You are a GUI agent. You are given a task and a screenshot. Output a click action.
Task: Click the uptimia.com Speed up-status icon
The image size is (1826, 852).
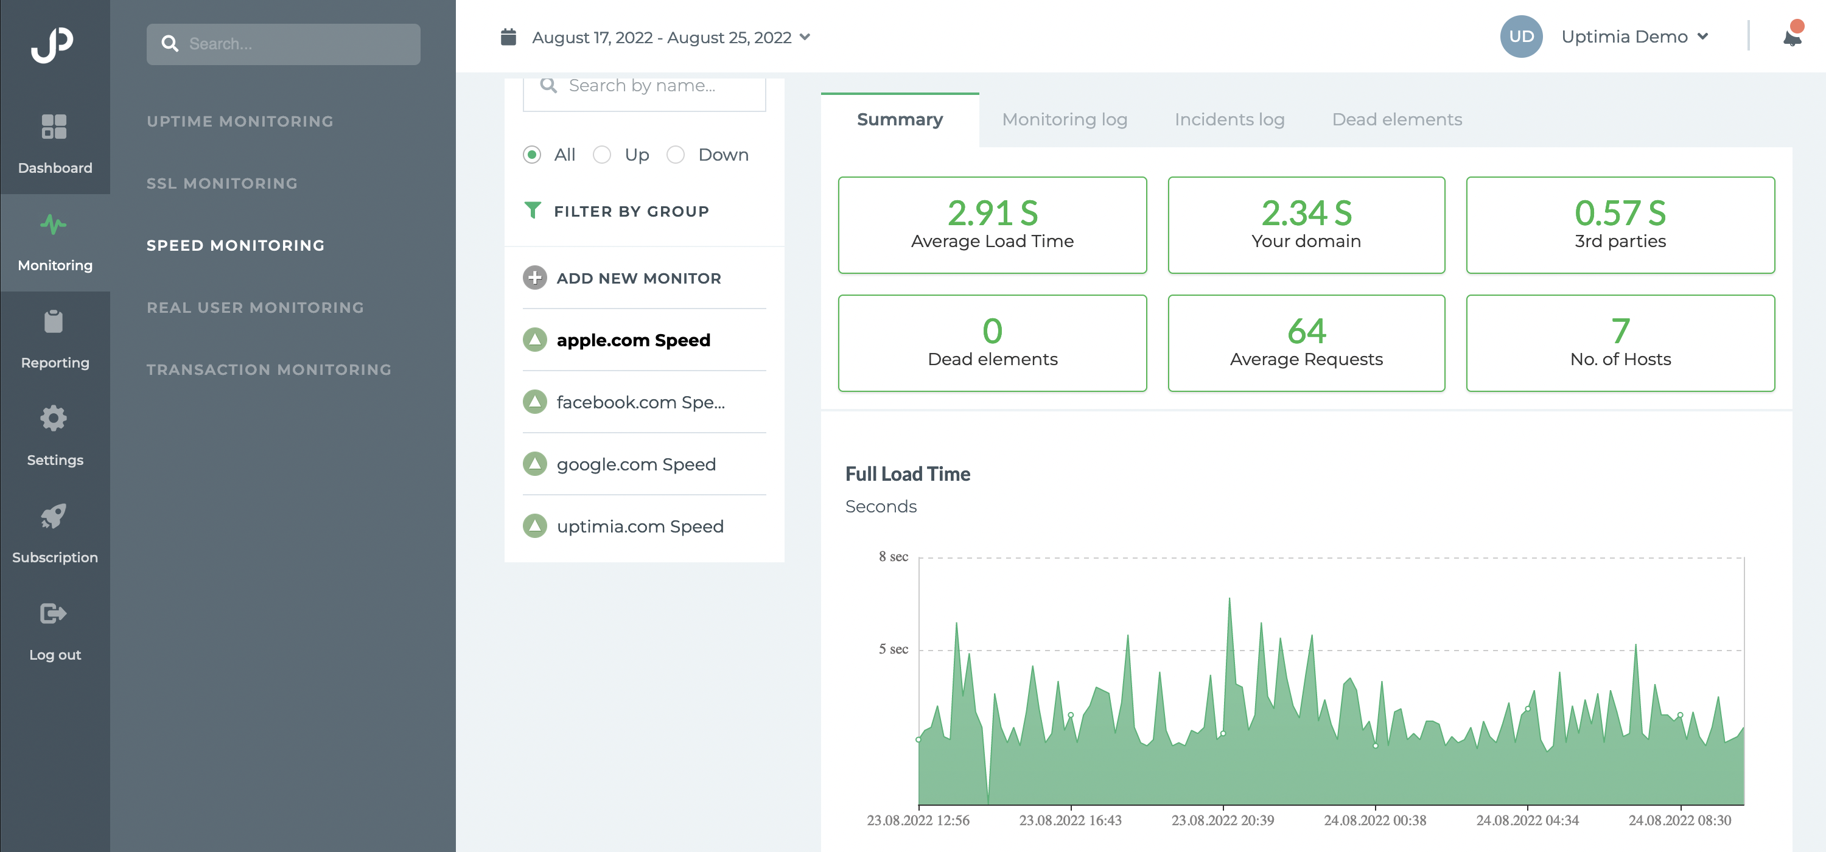[535, 526]
